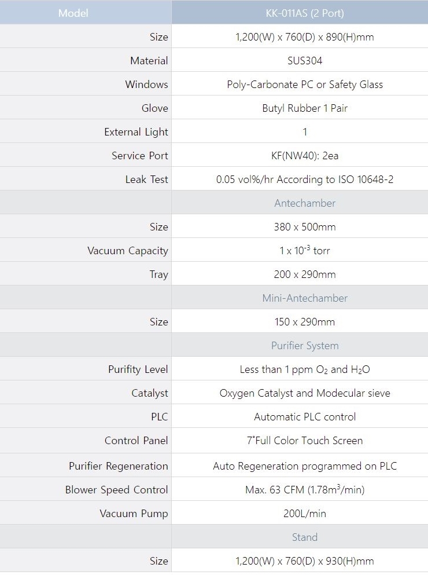Click the External Light label

click(136, 132)
